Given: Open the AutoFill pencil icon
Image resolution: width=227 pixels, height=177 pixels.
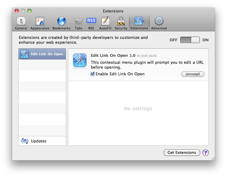Looking at the screenshot, I should point(105,21).
